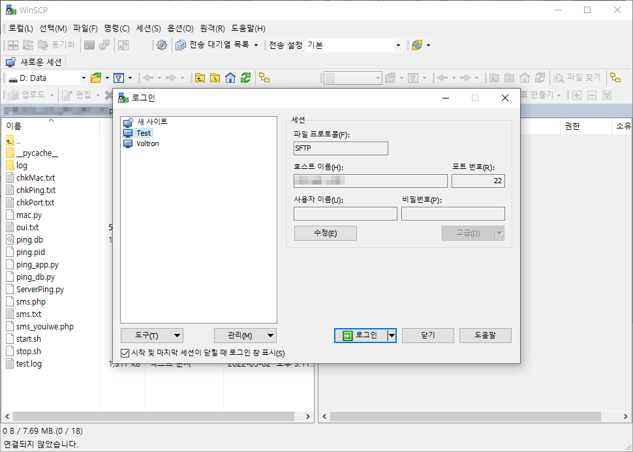Click the Close (닫기) button in the Login dialog

(x=428, y=335)
